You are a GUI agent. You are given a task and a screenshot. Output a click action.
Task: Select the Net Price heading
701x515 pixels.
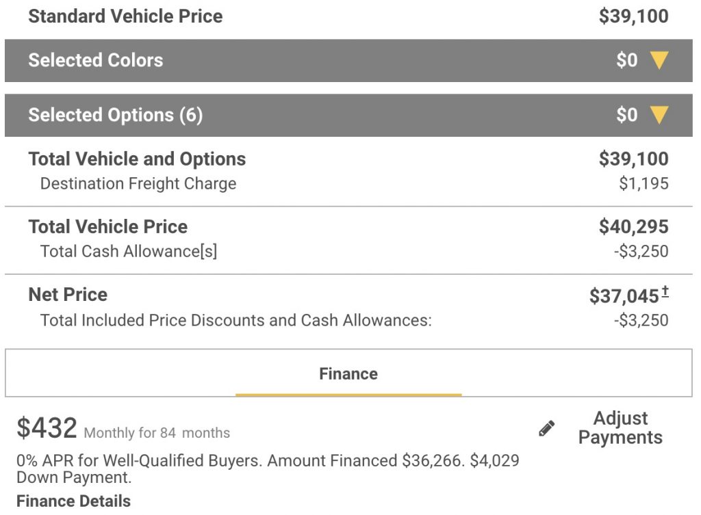click(x=68, y=295)
